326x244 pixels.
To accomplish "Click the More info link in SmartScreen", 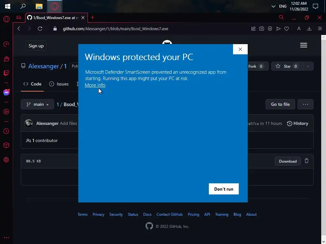I will (x=95, y=85).
